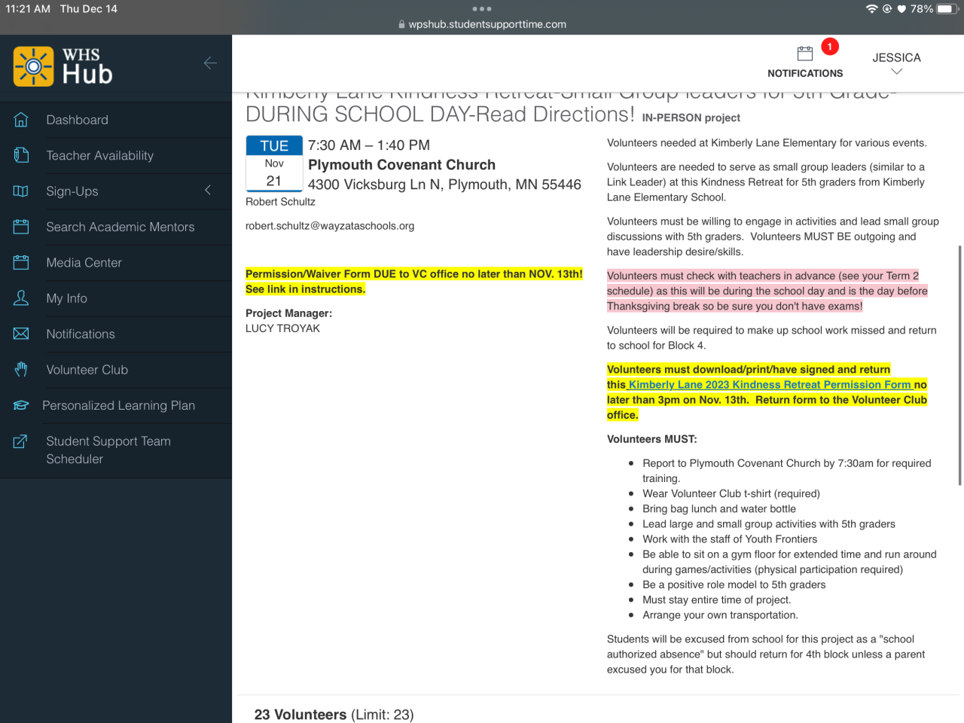964x723 pixels.
Task: Click the yellow Permission/Waiver Form DUE notice
Action: [x=414, y=282]
